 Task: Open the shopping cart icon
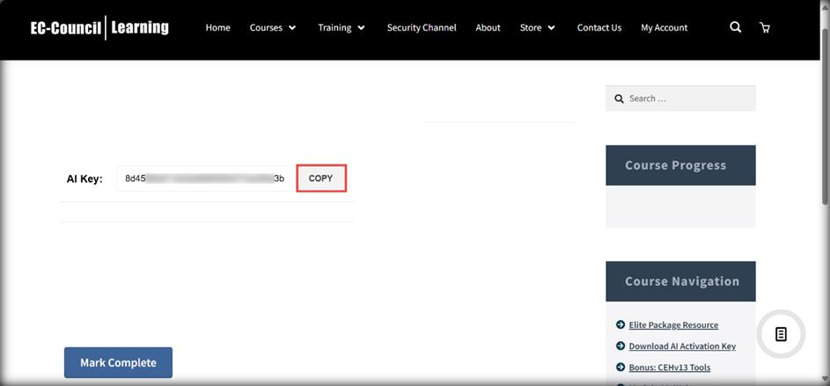click(x=764, y=27)
